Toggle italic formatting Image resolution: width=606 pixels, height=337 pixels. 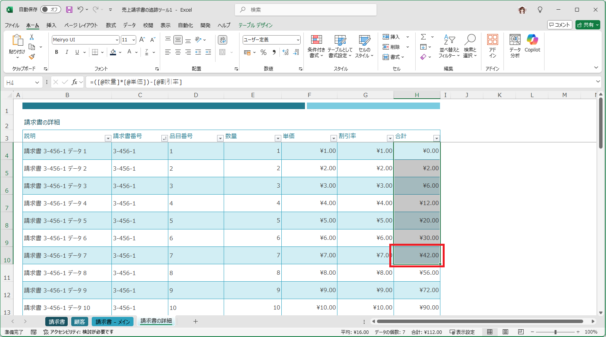pos(67,52)
